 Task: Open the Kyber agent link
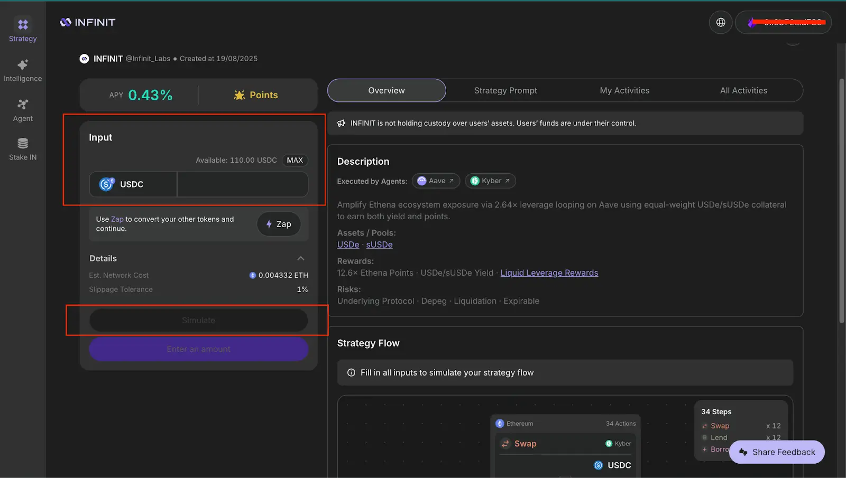[490, 181]
